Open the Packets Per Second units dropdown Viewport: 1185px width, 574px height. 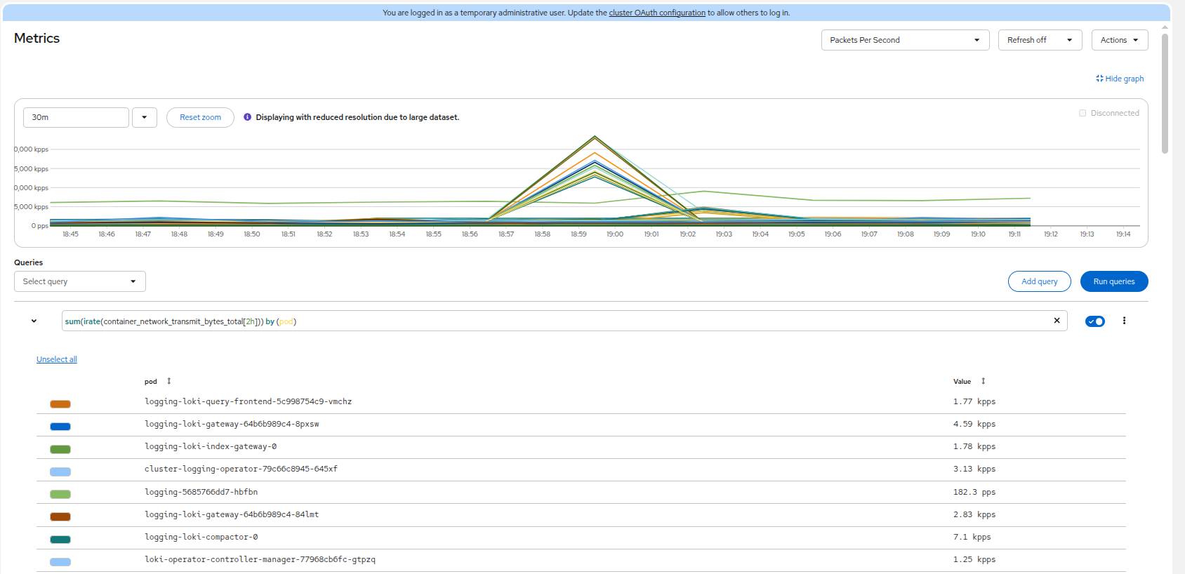click(905, 40)
